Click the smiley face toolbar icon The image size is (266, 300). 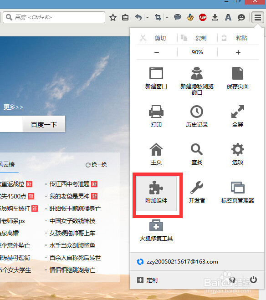241,17
